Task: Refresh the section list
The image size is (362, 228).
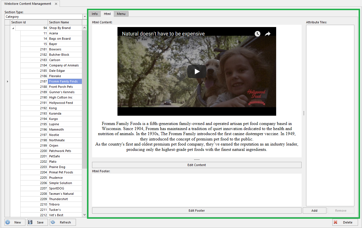Action: click(x=63, y=222)
